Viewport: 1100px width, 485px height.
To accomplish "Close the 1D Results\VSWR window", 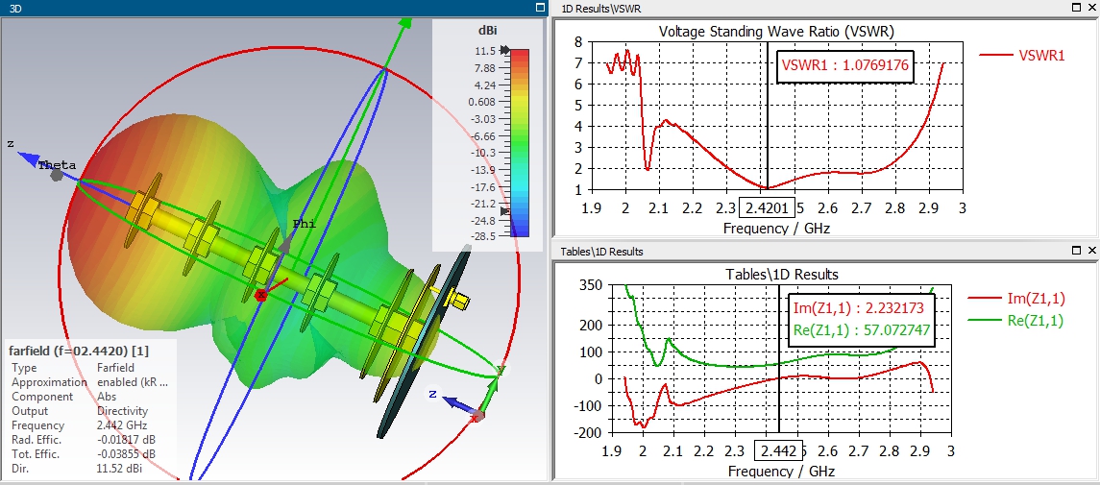I will (x=1091, y=7).
